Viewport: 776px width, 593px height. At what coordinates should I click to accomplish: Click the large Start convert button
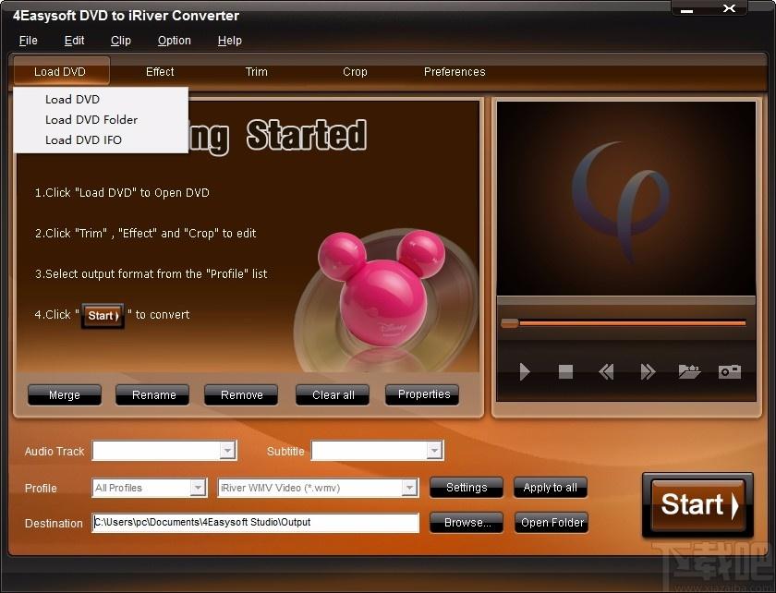click(x=697, y=505)
